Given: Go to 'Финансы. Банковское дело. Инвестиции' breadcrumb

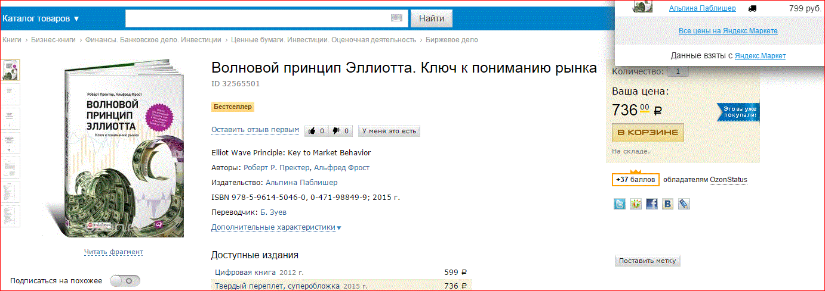Looking at the screenshot, I should (x=153, y=40).
